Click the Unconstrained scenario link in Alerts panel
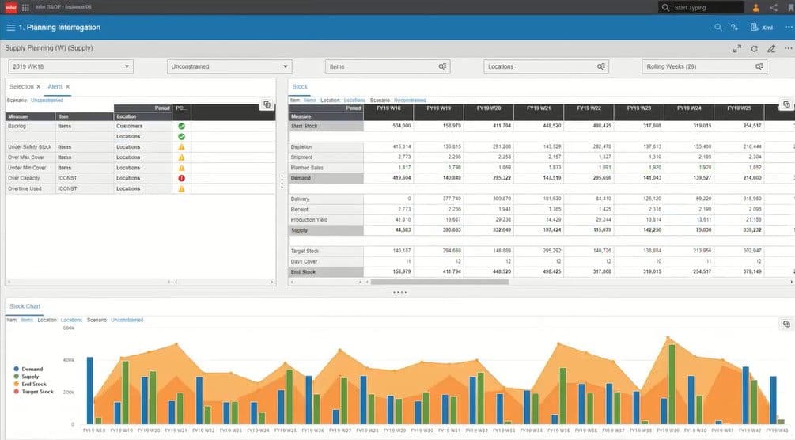The width and height of the screenshot is (795, 440). [x=47, y=101]
